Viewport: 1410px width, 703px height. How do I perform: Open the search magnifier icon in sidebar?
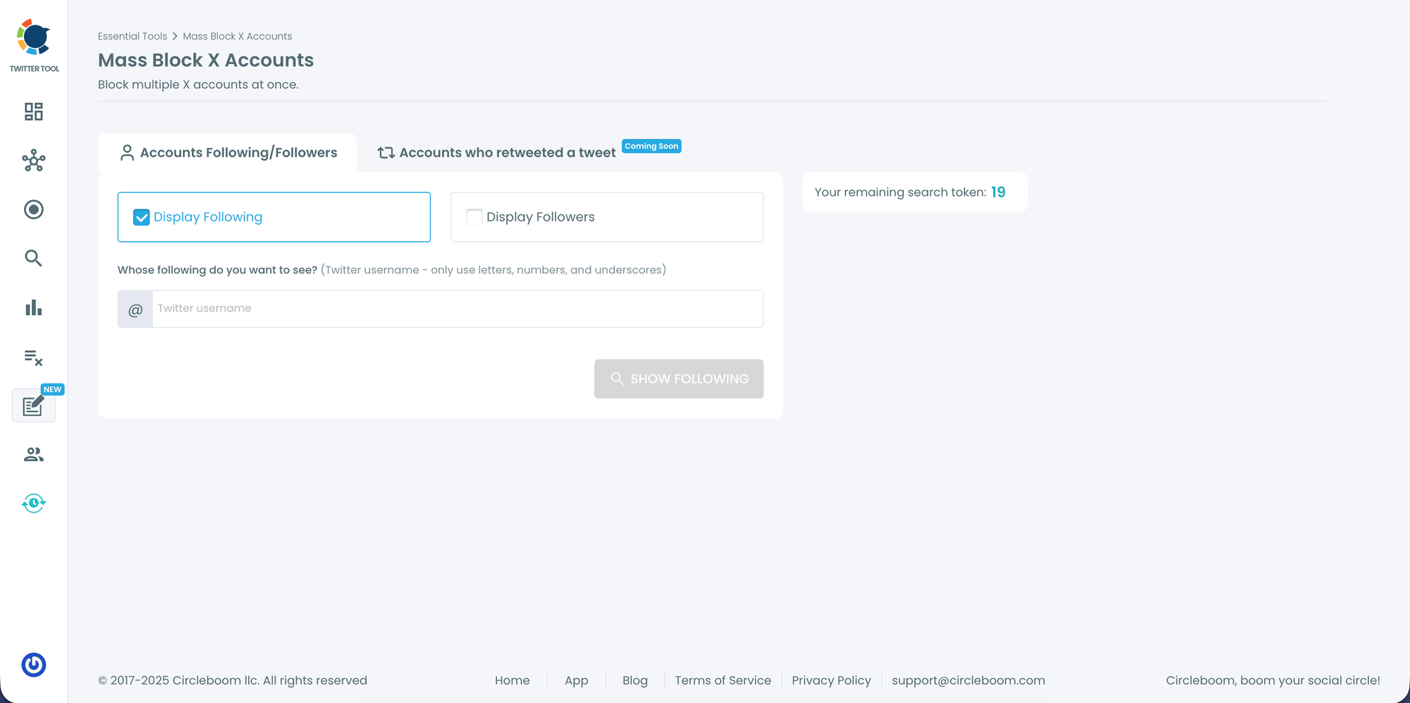point(34,259)
